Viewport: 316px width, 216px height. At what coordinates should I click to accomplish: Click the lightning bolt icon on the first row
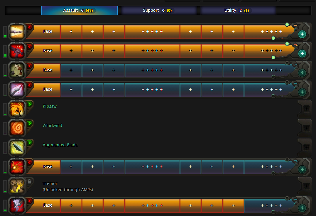click(x=302, y=34)
